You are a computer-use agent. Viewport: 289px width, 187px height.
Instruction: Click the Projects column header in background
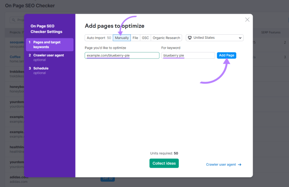pyautogui.click(x=15, y=33)
